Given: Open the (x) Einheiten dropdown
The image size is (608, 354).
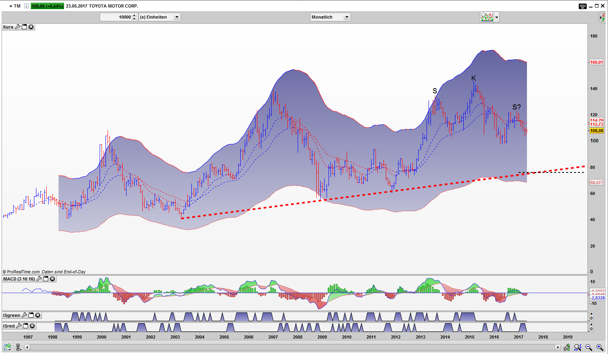Looking at the screenshot, I should 160,17.
